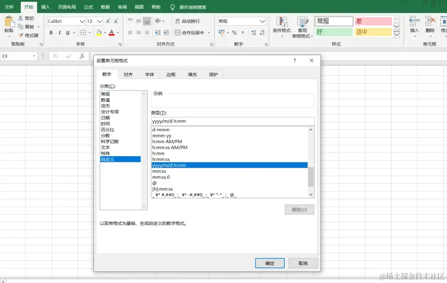Expand cell styles gallery more arrow
The width and height of the screenshot is (447, 283).
pyautogui.click(x=397, y=35)
